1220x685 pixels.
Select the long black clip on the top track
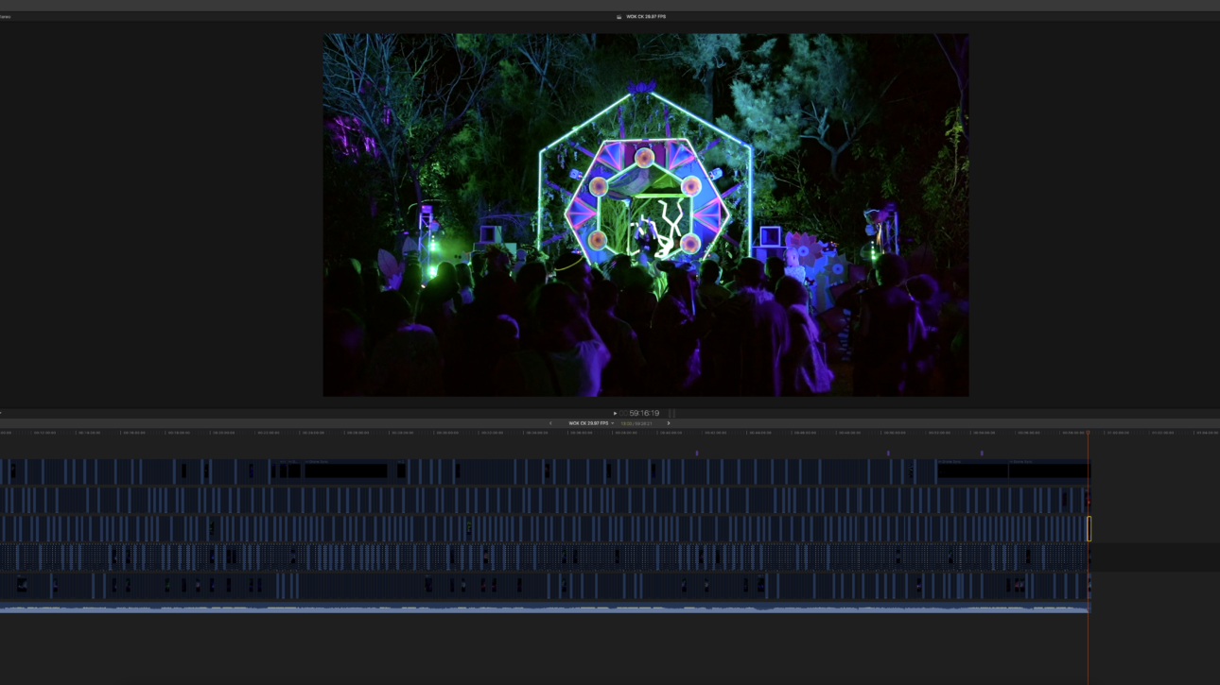pyautogui.click(x=345, y=471)
